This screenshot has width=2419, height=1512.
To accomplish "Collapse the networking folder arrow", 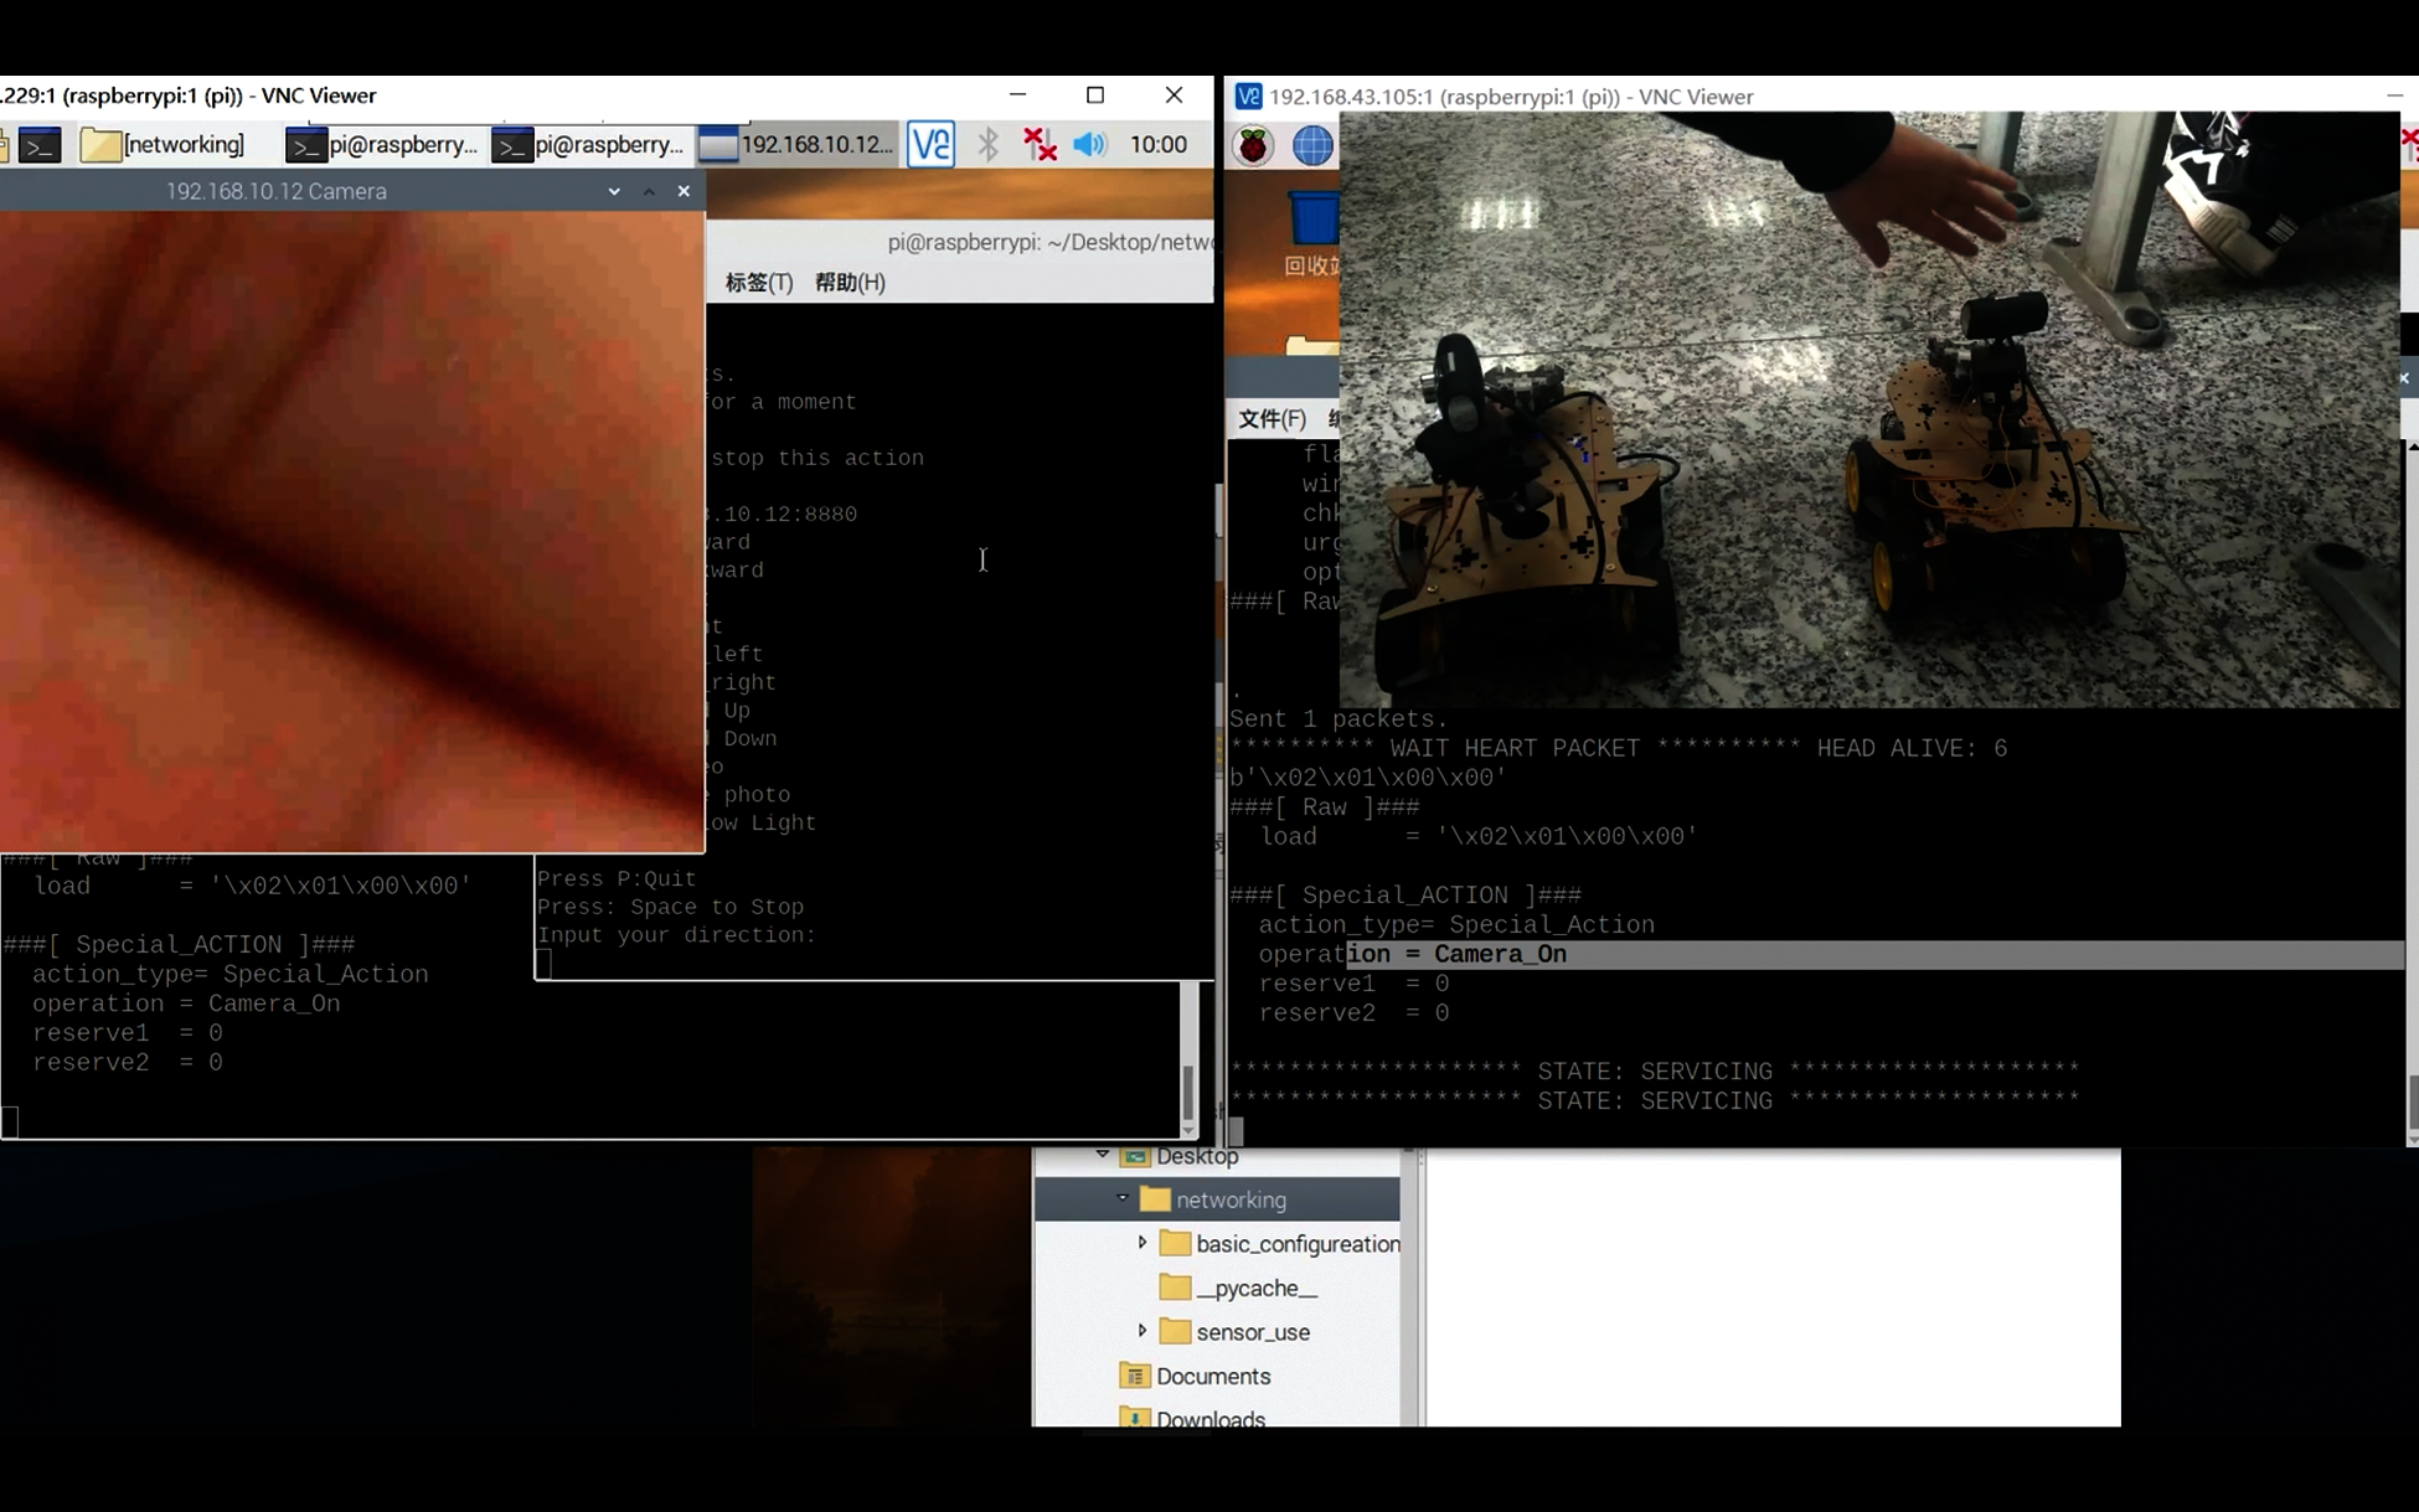I will click(x=1123, y=1198).
